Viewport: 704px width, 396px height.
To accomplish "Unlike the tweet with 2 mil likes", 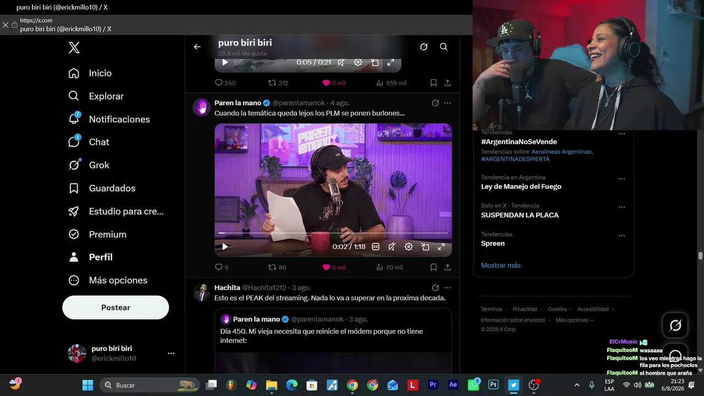I will coord(333,83).
